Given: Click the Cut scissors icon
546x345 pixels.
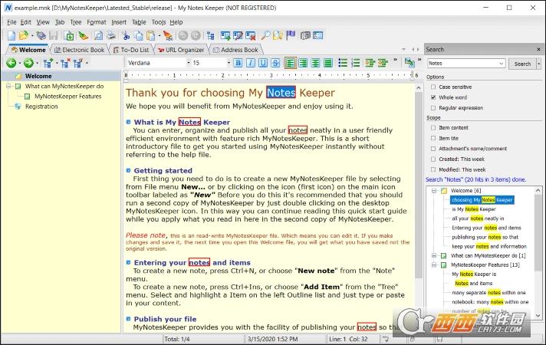Looking at the screenshot, I should point(126,35).
